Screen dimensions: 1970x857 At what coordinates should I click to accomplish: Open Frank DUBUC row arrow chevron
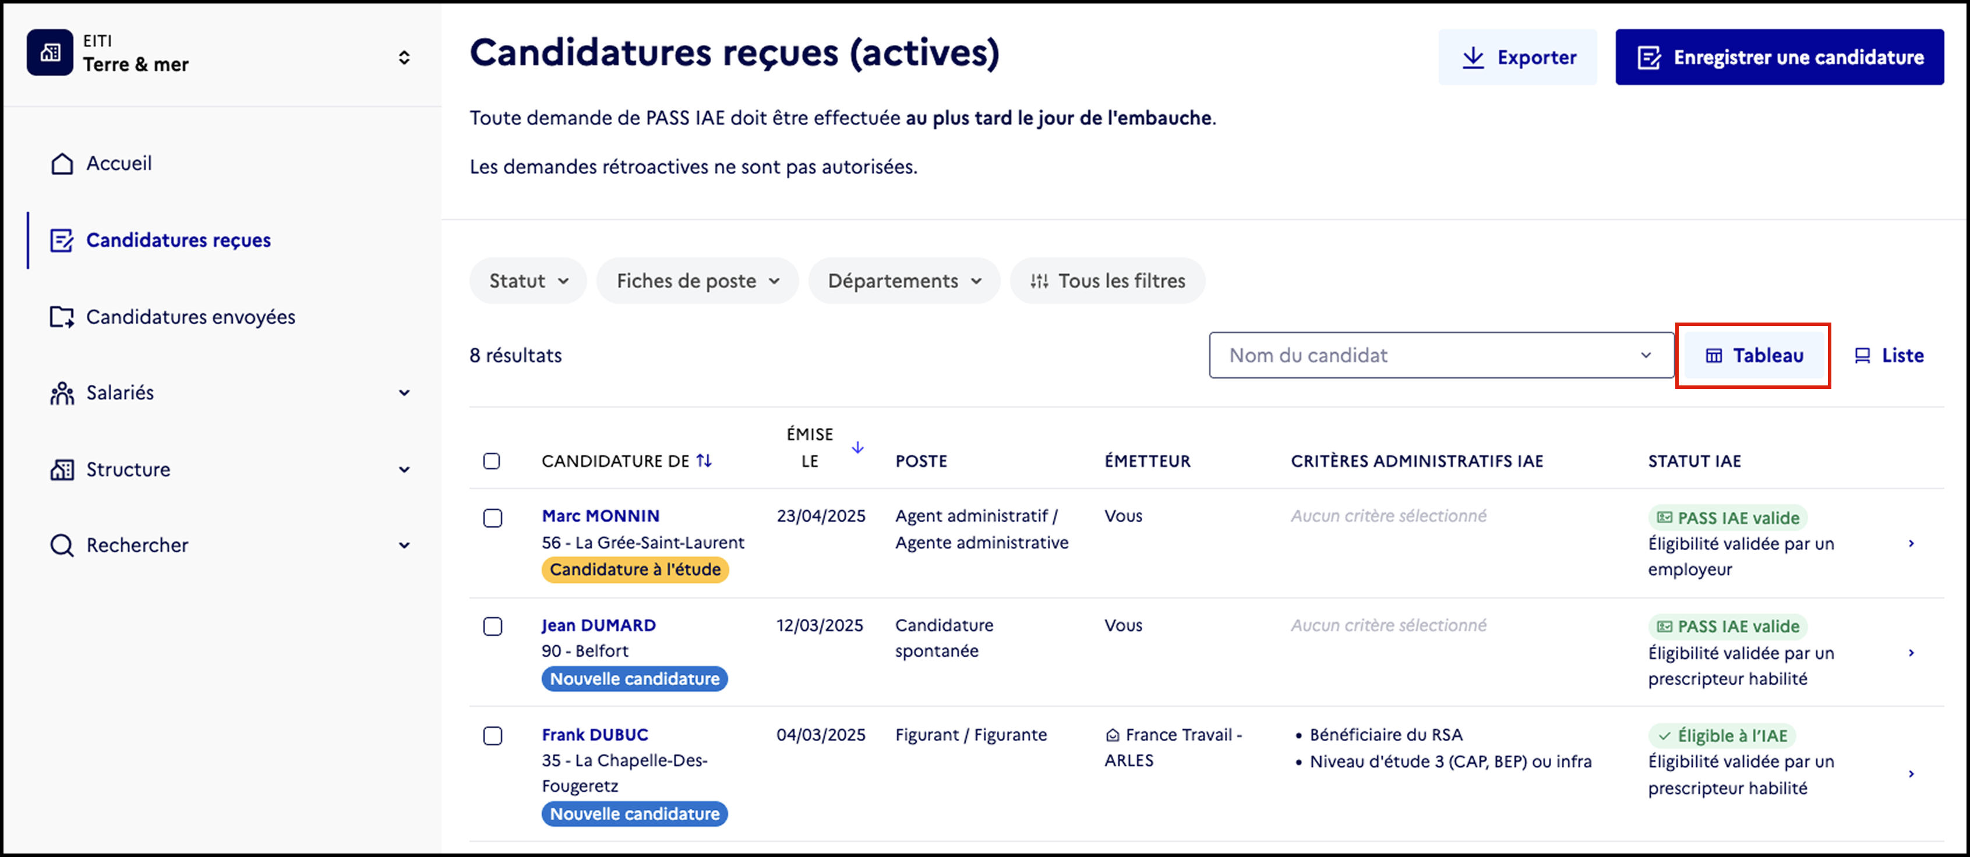[x=1911, y=774]
